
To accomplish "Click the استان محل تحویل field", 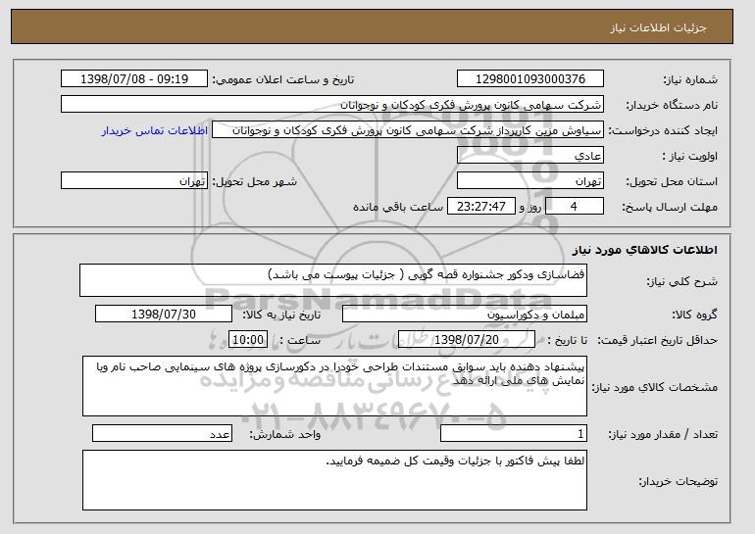I will (x=530, y=181).
